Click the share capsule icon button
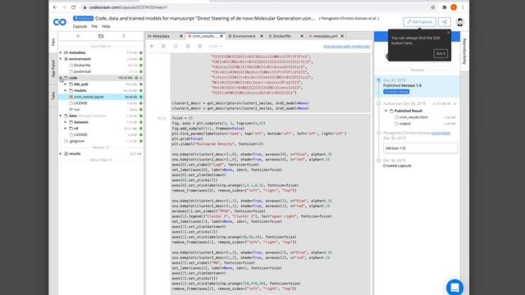This screenshot has height=295, width=525. 445,22
